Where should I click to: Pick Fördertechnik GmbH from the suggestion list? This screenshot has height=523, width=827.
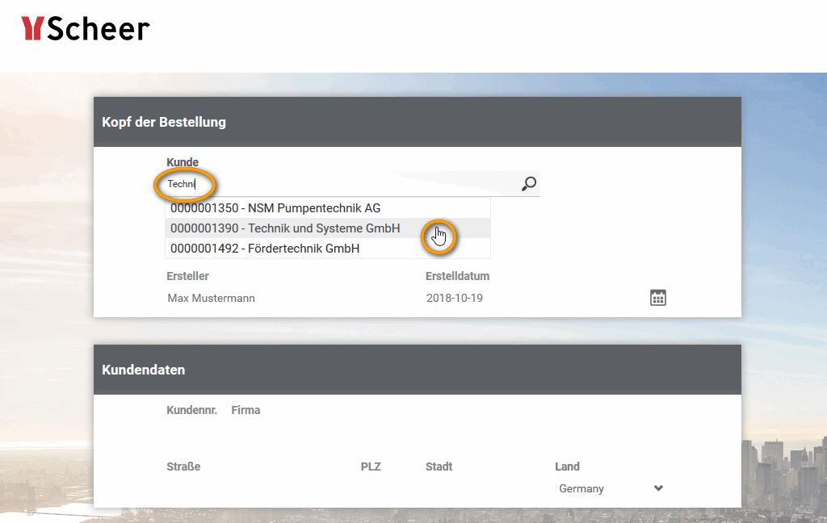(x=265, y=249)
